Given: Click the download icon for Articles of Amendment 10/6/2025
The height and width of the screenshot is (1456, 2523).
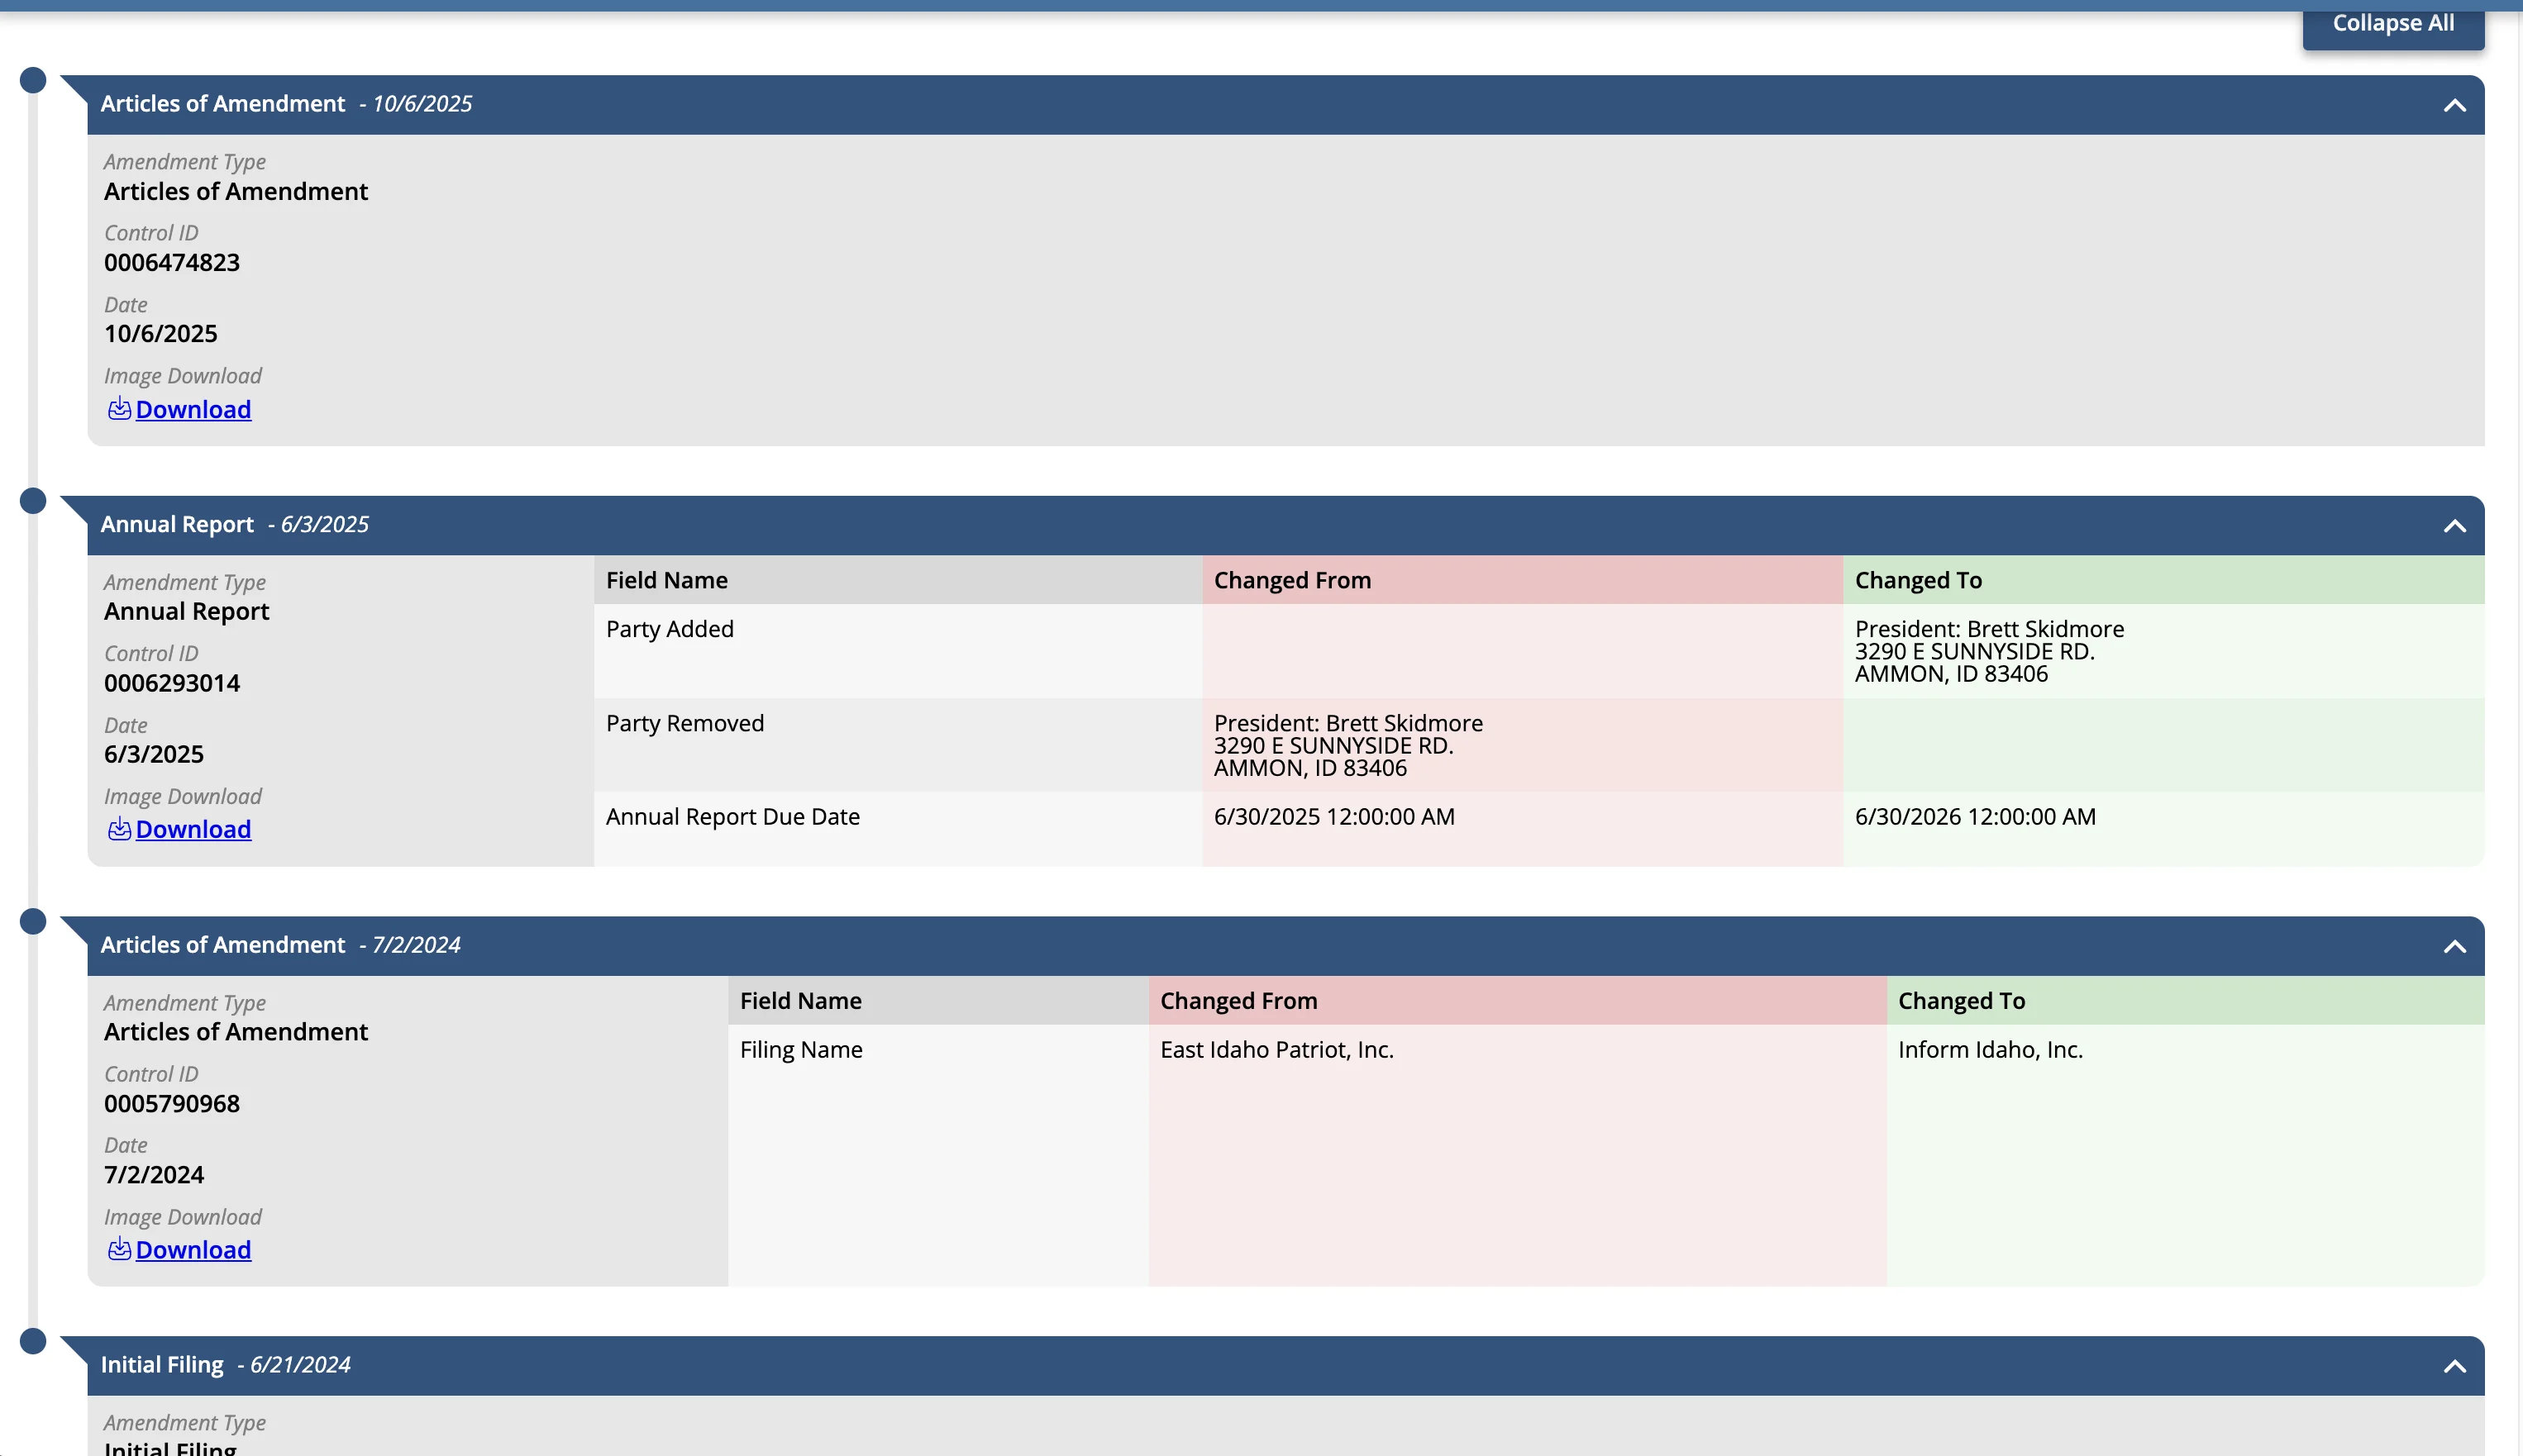Looking at the screenshot, I should tap(120, 408).
